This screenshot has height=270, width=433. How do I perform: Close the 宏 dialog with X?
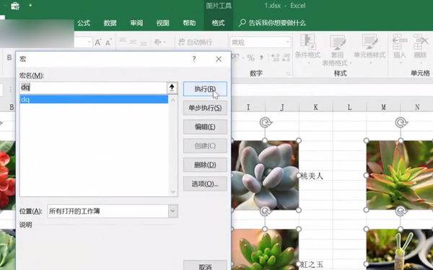(219, 59)
